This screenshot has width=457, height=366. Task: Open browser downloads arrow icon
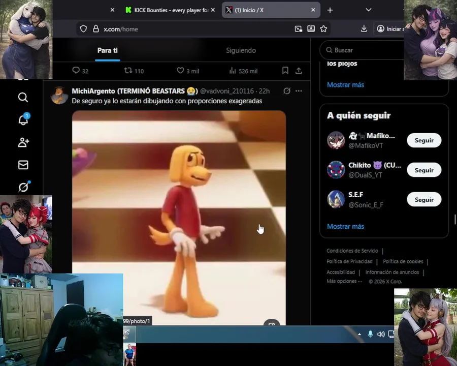364,28
